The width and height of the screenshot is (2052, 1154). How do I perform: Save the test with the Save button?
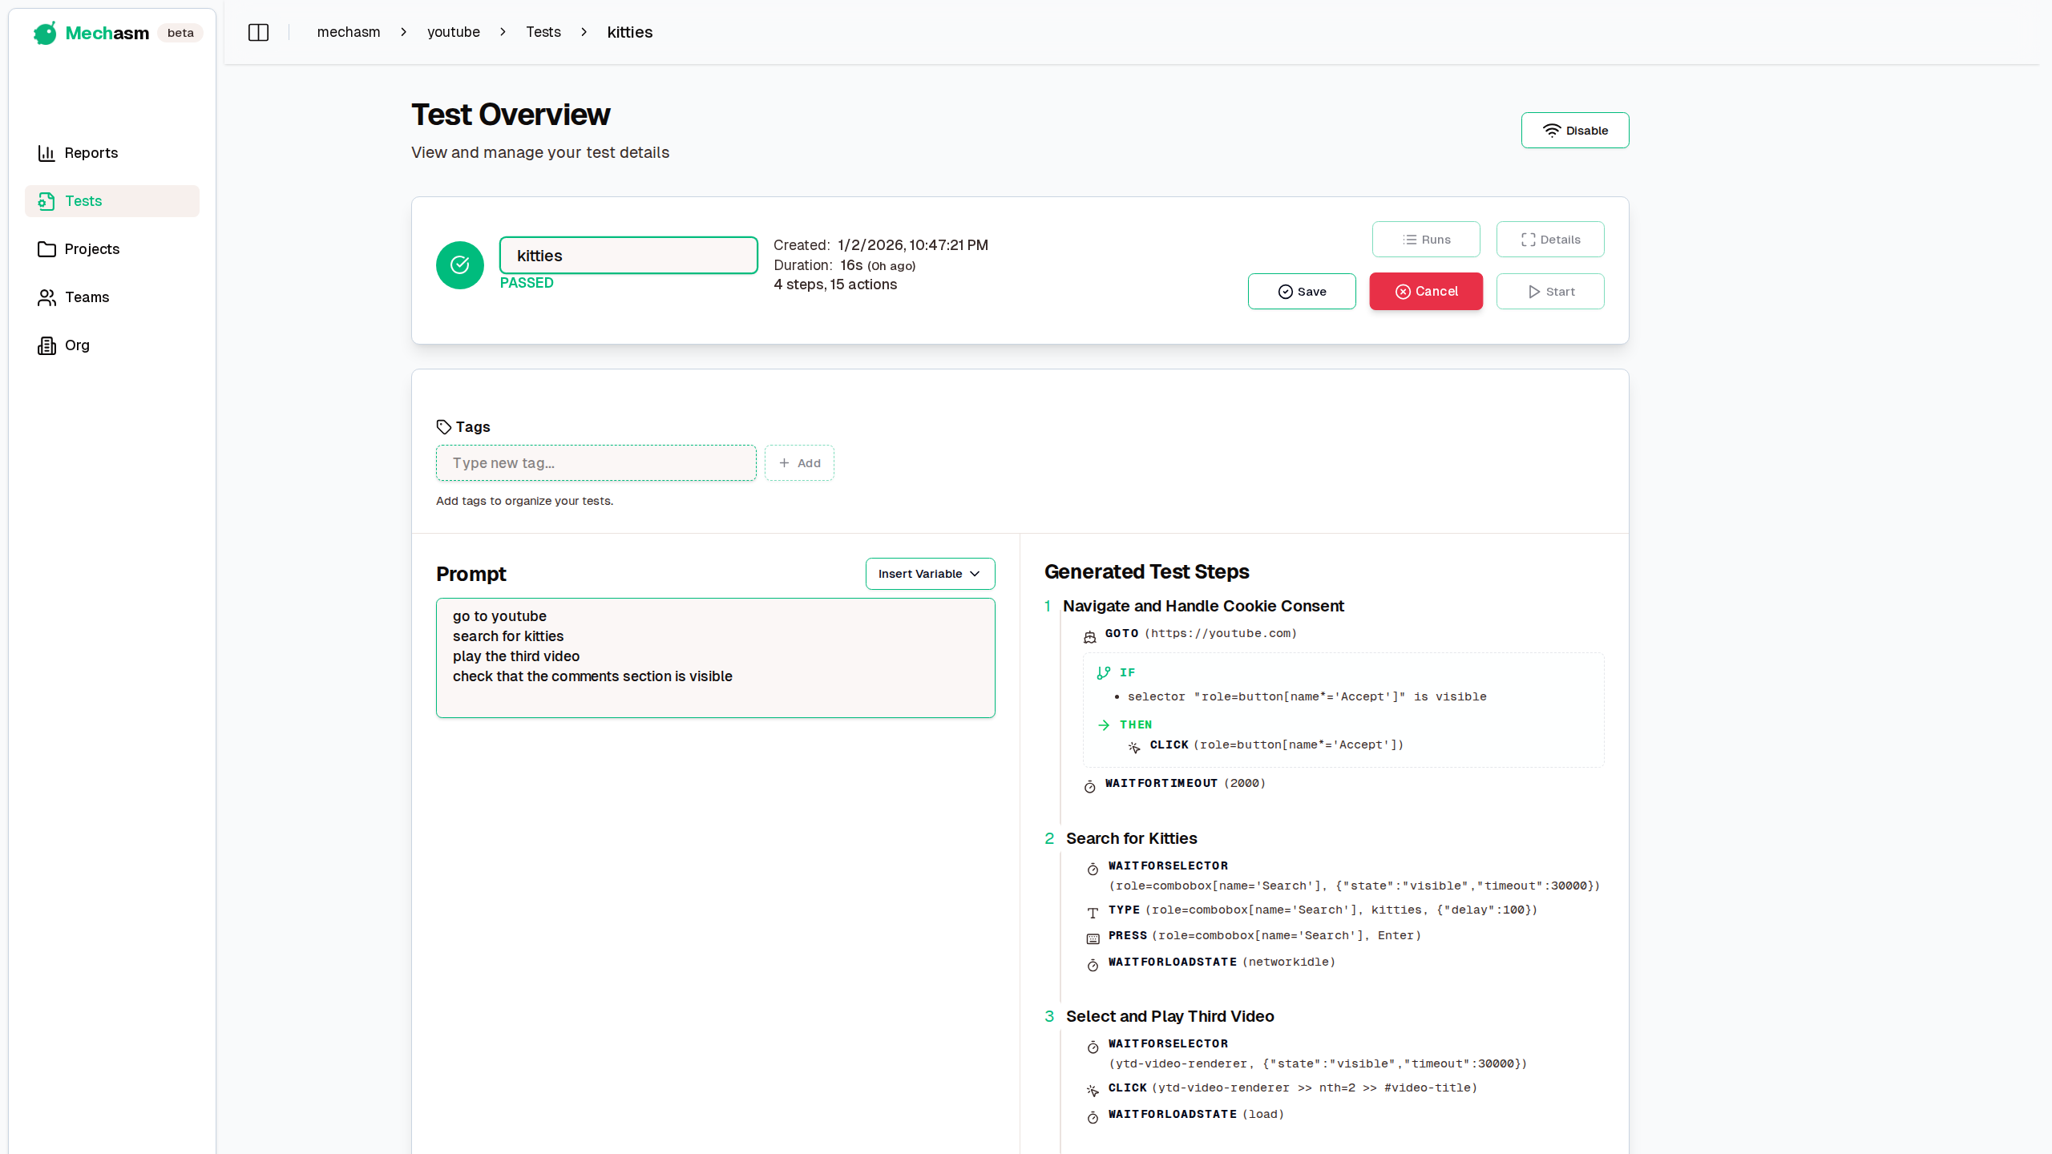1301,292
